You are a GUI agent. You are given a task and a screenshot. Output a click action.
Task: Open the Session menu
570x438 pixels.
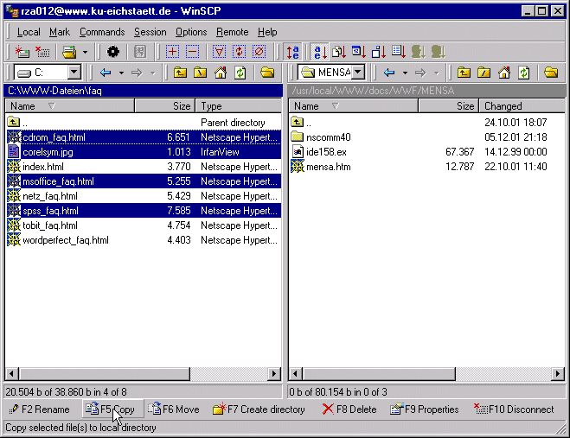coord(151,32)
